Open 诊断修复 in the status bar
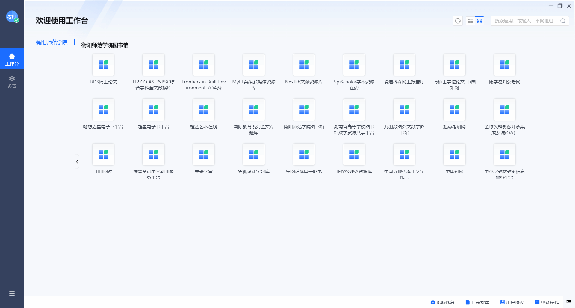Viewport: 575px width, 308px height. point(443,302)
